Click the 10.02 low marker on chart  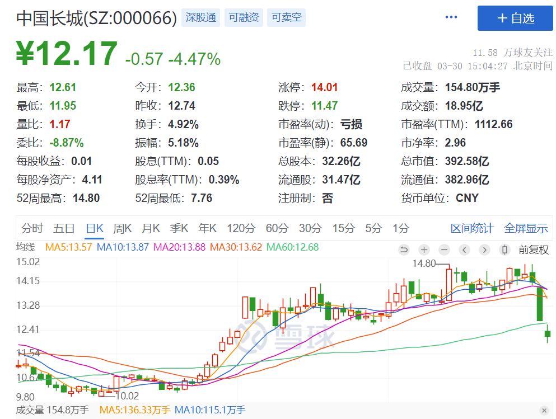pyautogui.click(x=127, y=396)
